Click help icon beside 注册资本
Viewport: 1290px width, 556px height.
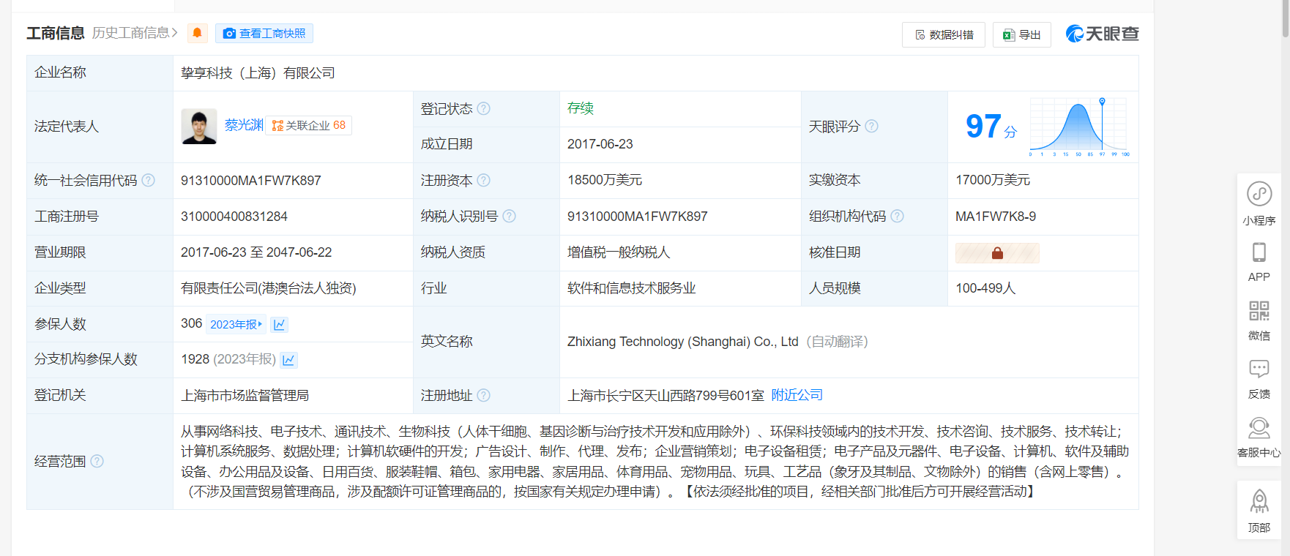pyautogui.click(x=483, y=180)
